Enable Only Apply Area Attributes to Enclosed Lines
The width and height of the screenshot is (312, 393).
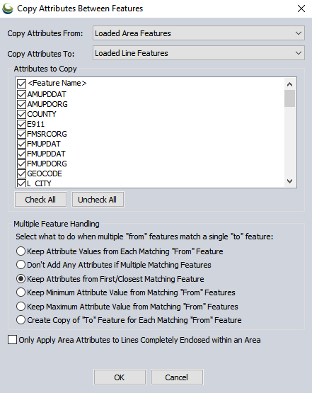12,340
